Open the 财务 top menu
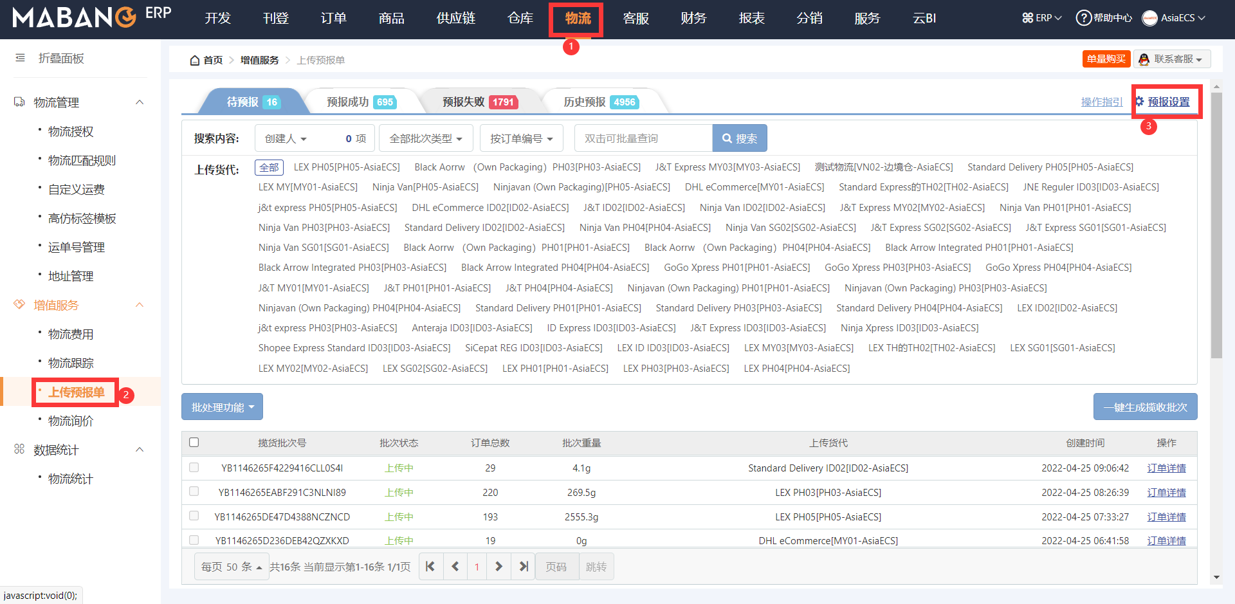1235x604 pixels. coord(693,19)
